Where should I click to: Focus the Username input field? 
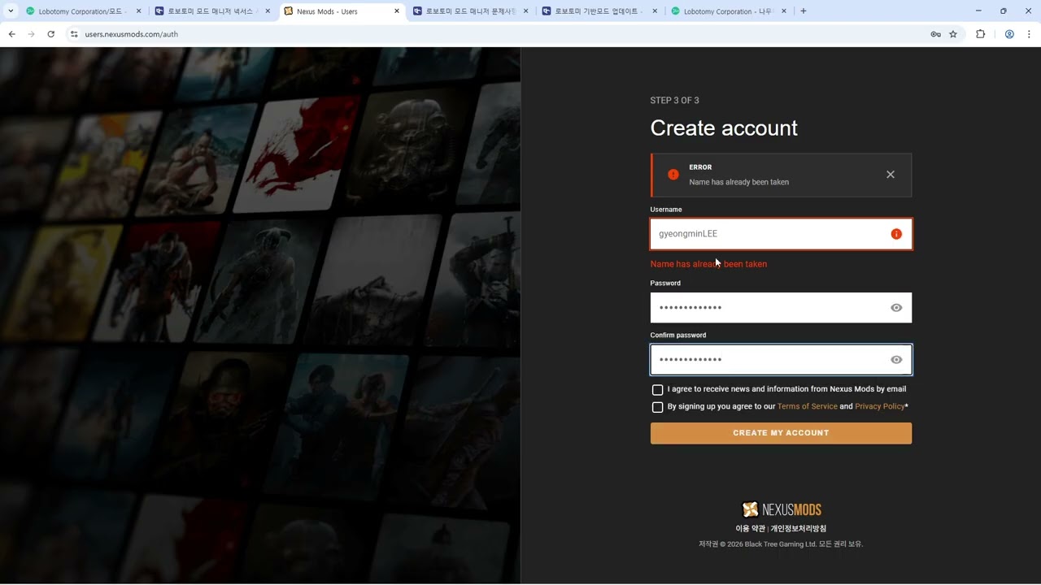click(x=781, y=234)
